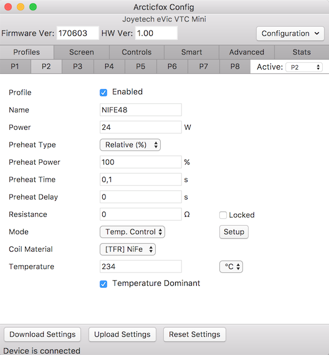Toggle the Temperature Dominant checkbox
329x355 pixels.
click(103, 284)
